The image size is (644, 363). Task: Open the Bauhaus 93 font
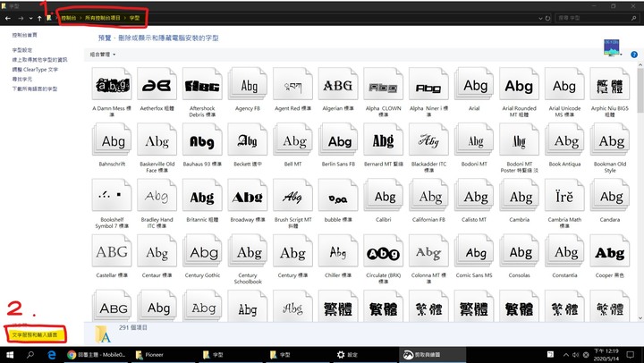tap(202, 140)
